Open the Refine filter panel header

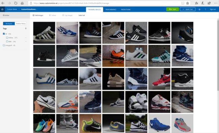[x=15, y=15]
